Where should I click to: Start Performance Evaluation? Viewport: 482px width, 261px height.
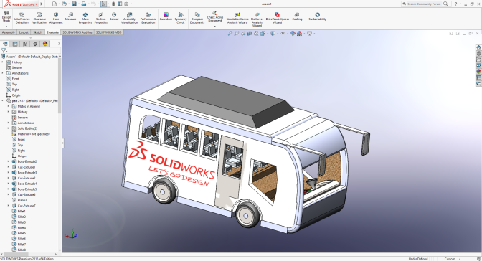[148, 18]
